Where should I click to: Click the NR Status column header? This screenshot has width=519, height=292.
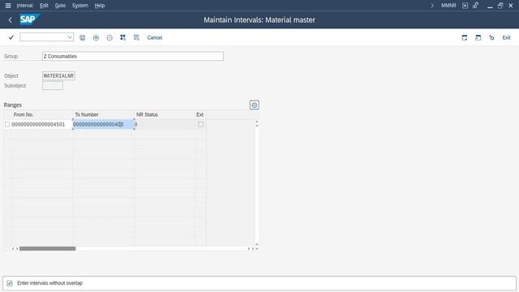[x=148, y=114]
